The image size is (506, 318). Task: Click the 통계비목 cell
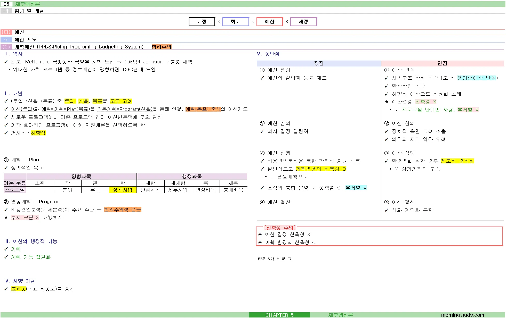click(233, 190)
